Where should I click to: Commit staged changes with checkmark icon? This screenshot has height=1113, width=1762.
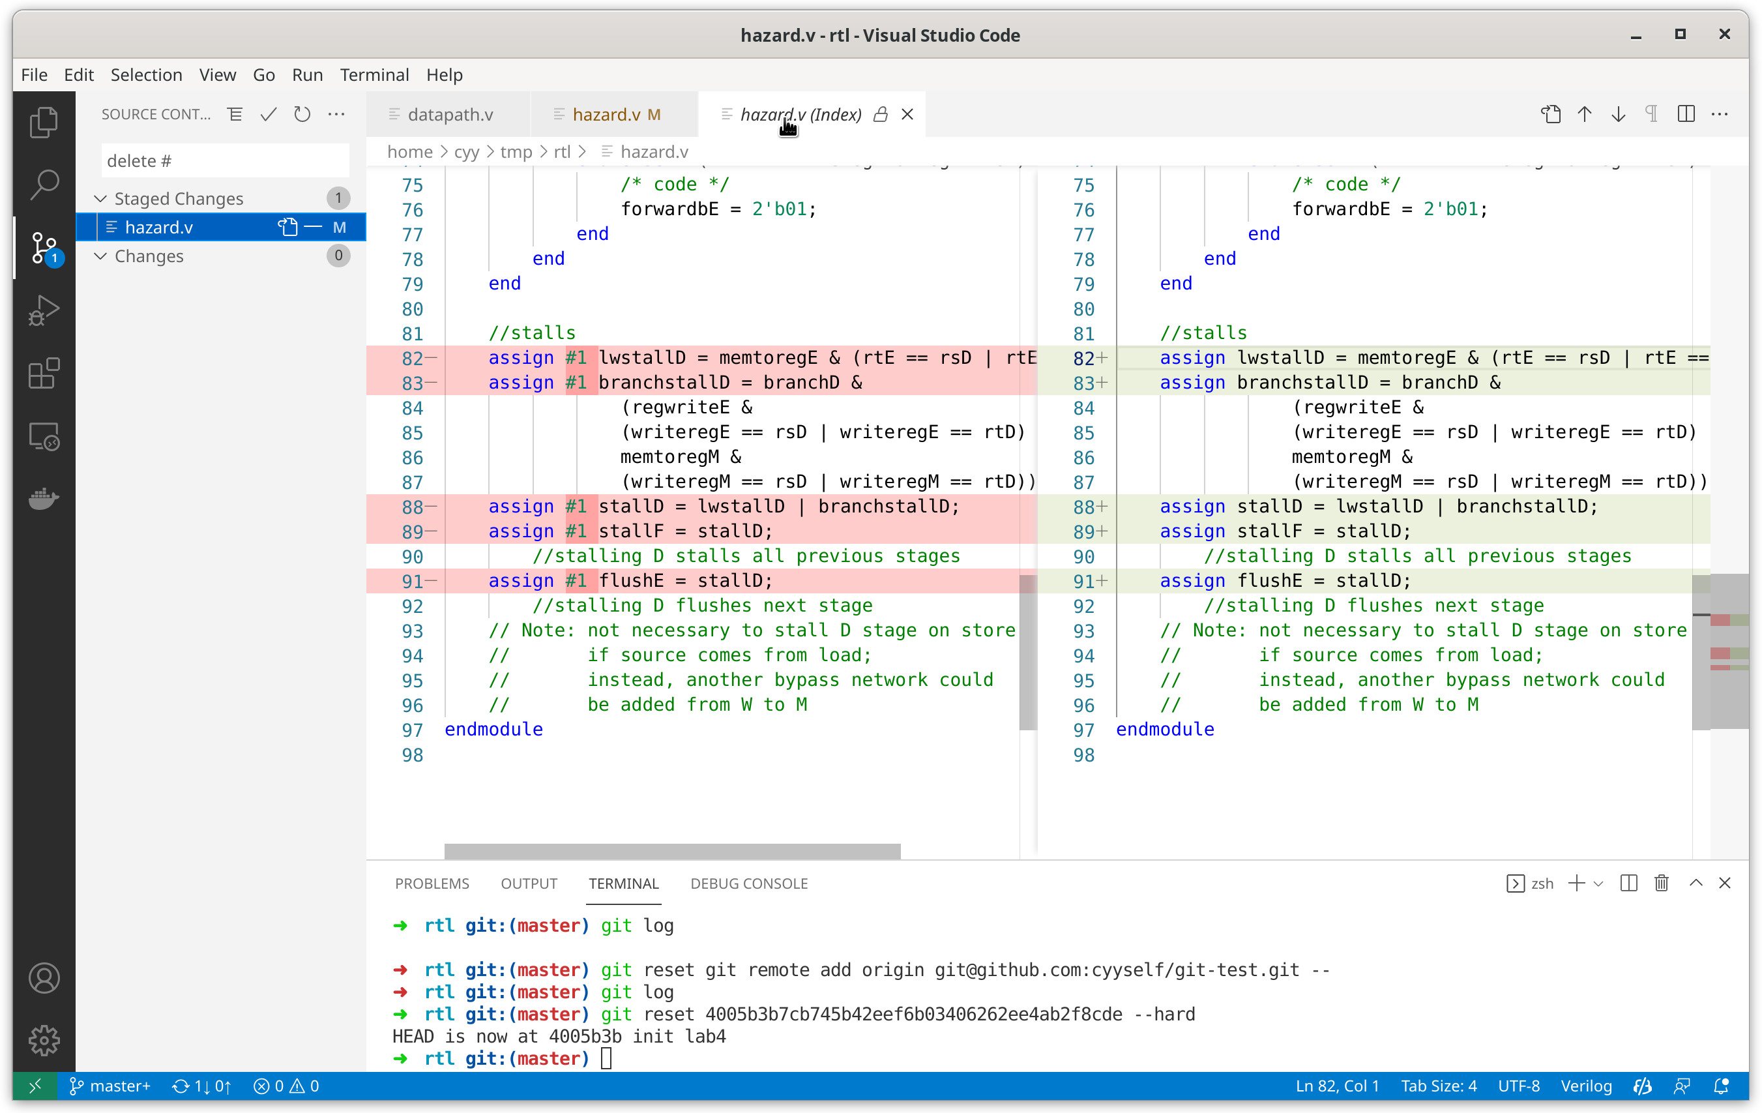pyautogui.click(x=268, y=114)
